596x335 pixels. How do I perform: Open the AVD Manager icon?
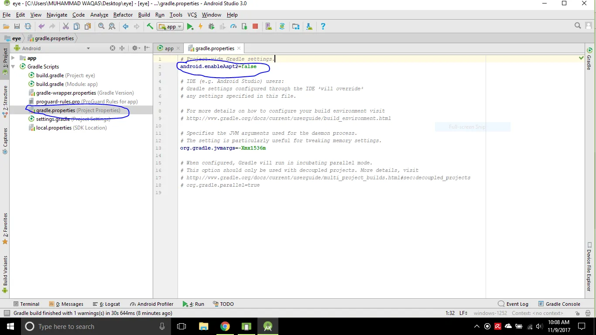[269, 27]
